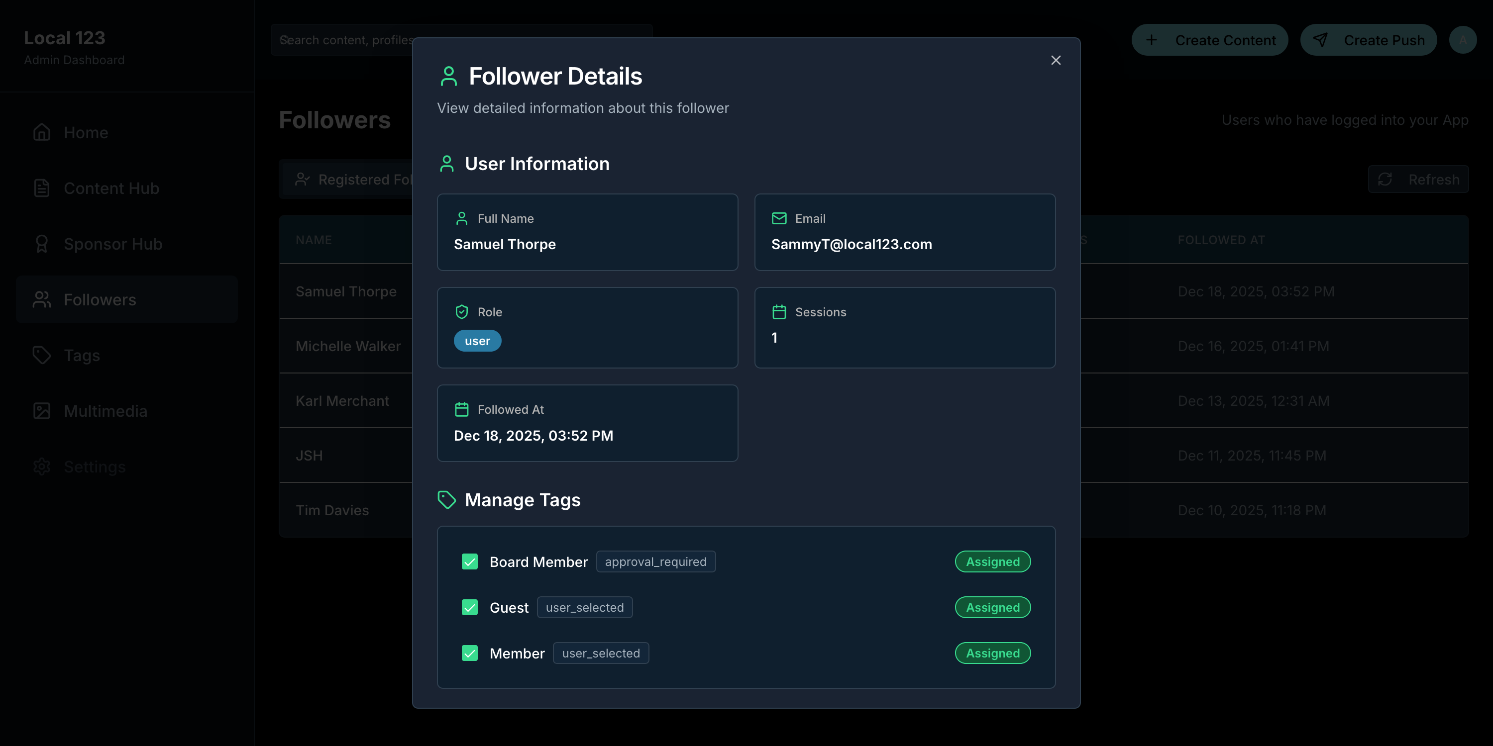Click the Assigned badge next to Guest
The height and width of the screenshot is (746, 1493).
coord(992,607)
